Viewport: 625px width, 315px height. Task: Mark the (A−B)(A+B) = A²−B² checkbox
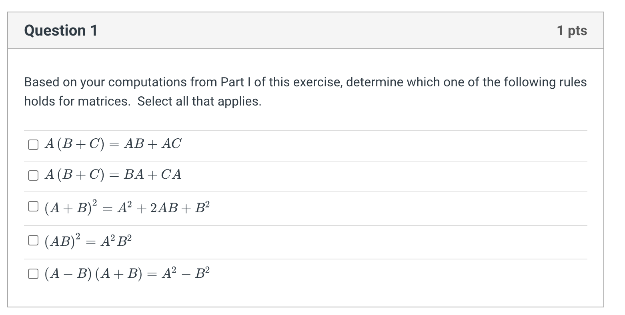click(33, 273)
